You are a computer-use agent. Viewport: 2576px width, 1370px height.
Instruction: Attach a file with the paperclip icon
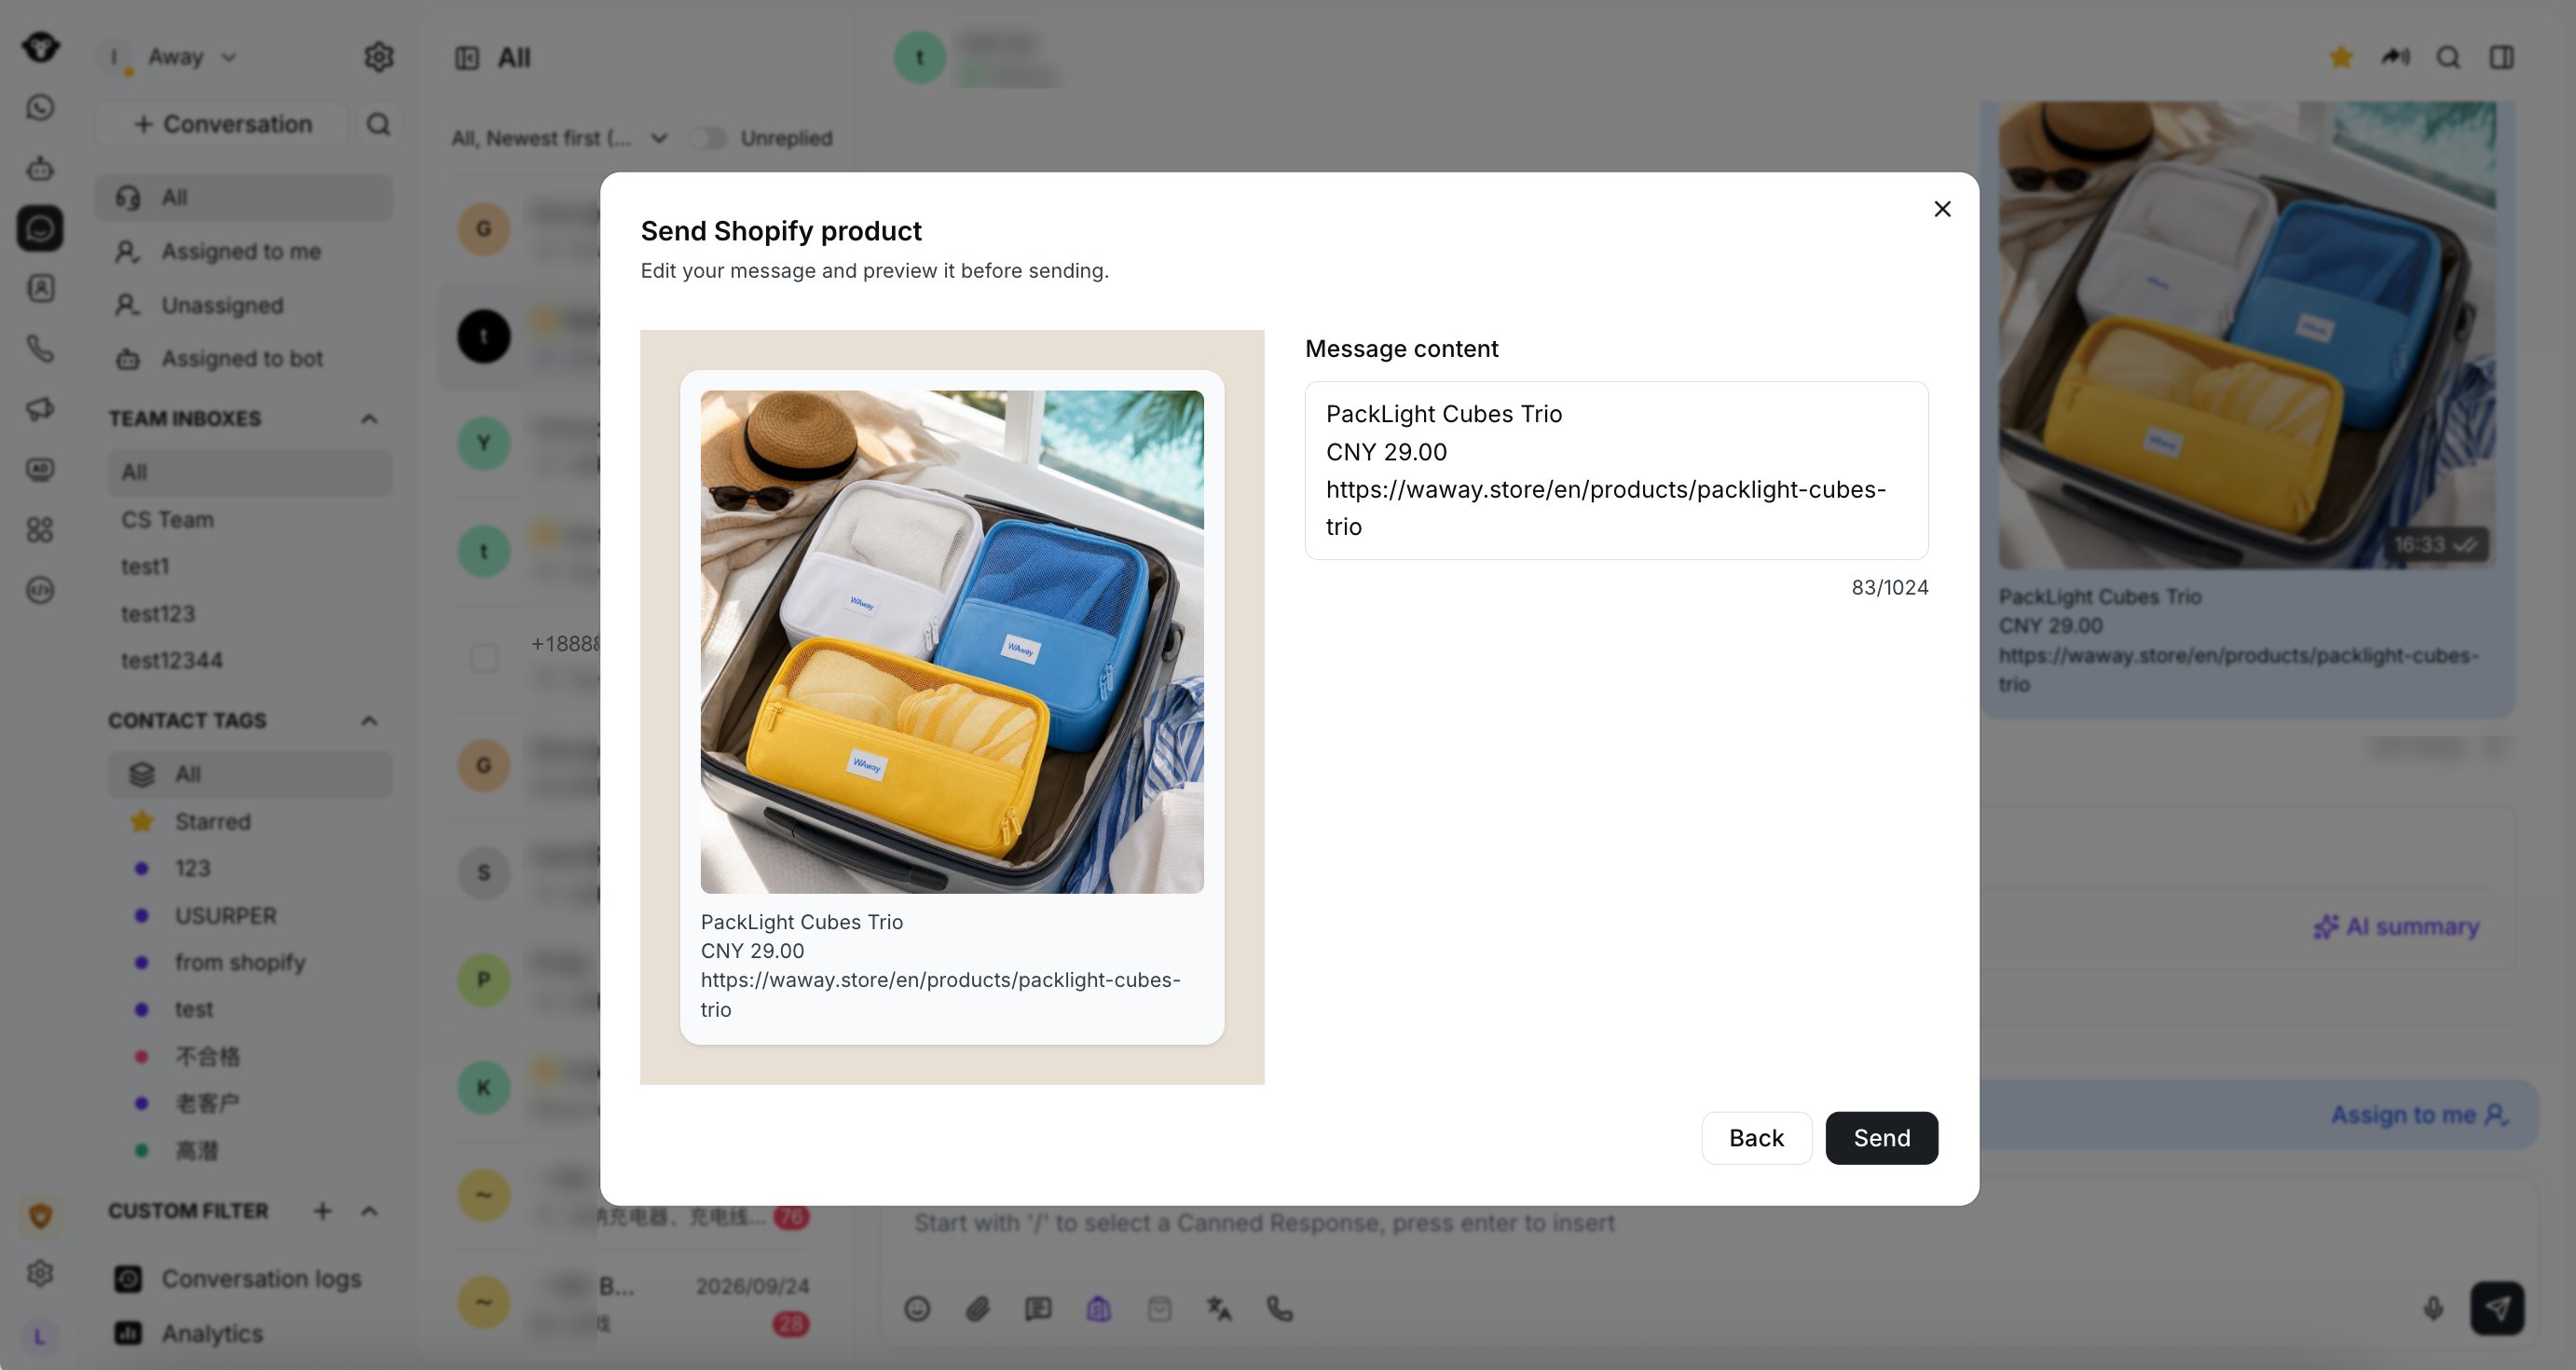tap(978, 1309)
